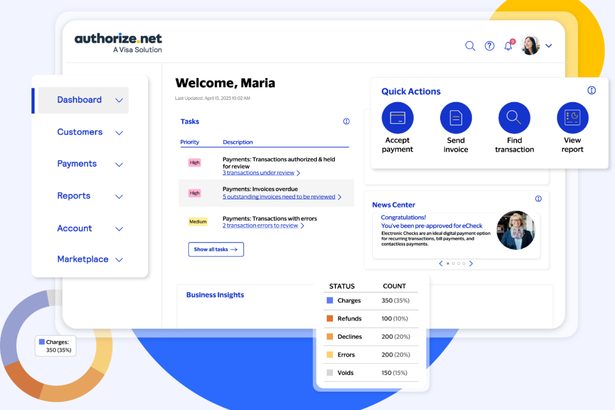The height and width of the screenshot is (410, 615).
Task: Open the 5 outstanding invoices link
Action: [278, 196]
